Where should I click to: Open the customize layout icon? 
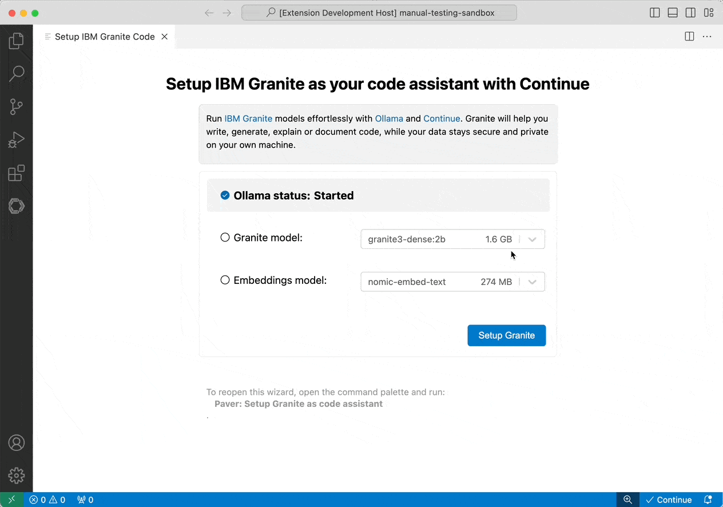click(x=709, y=13)
